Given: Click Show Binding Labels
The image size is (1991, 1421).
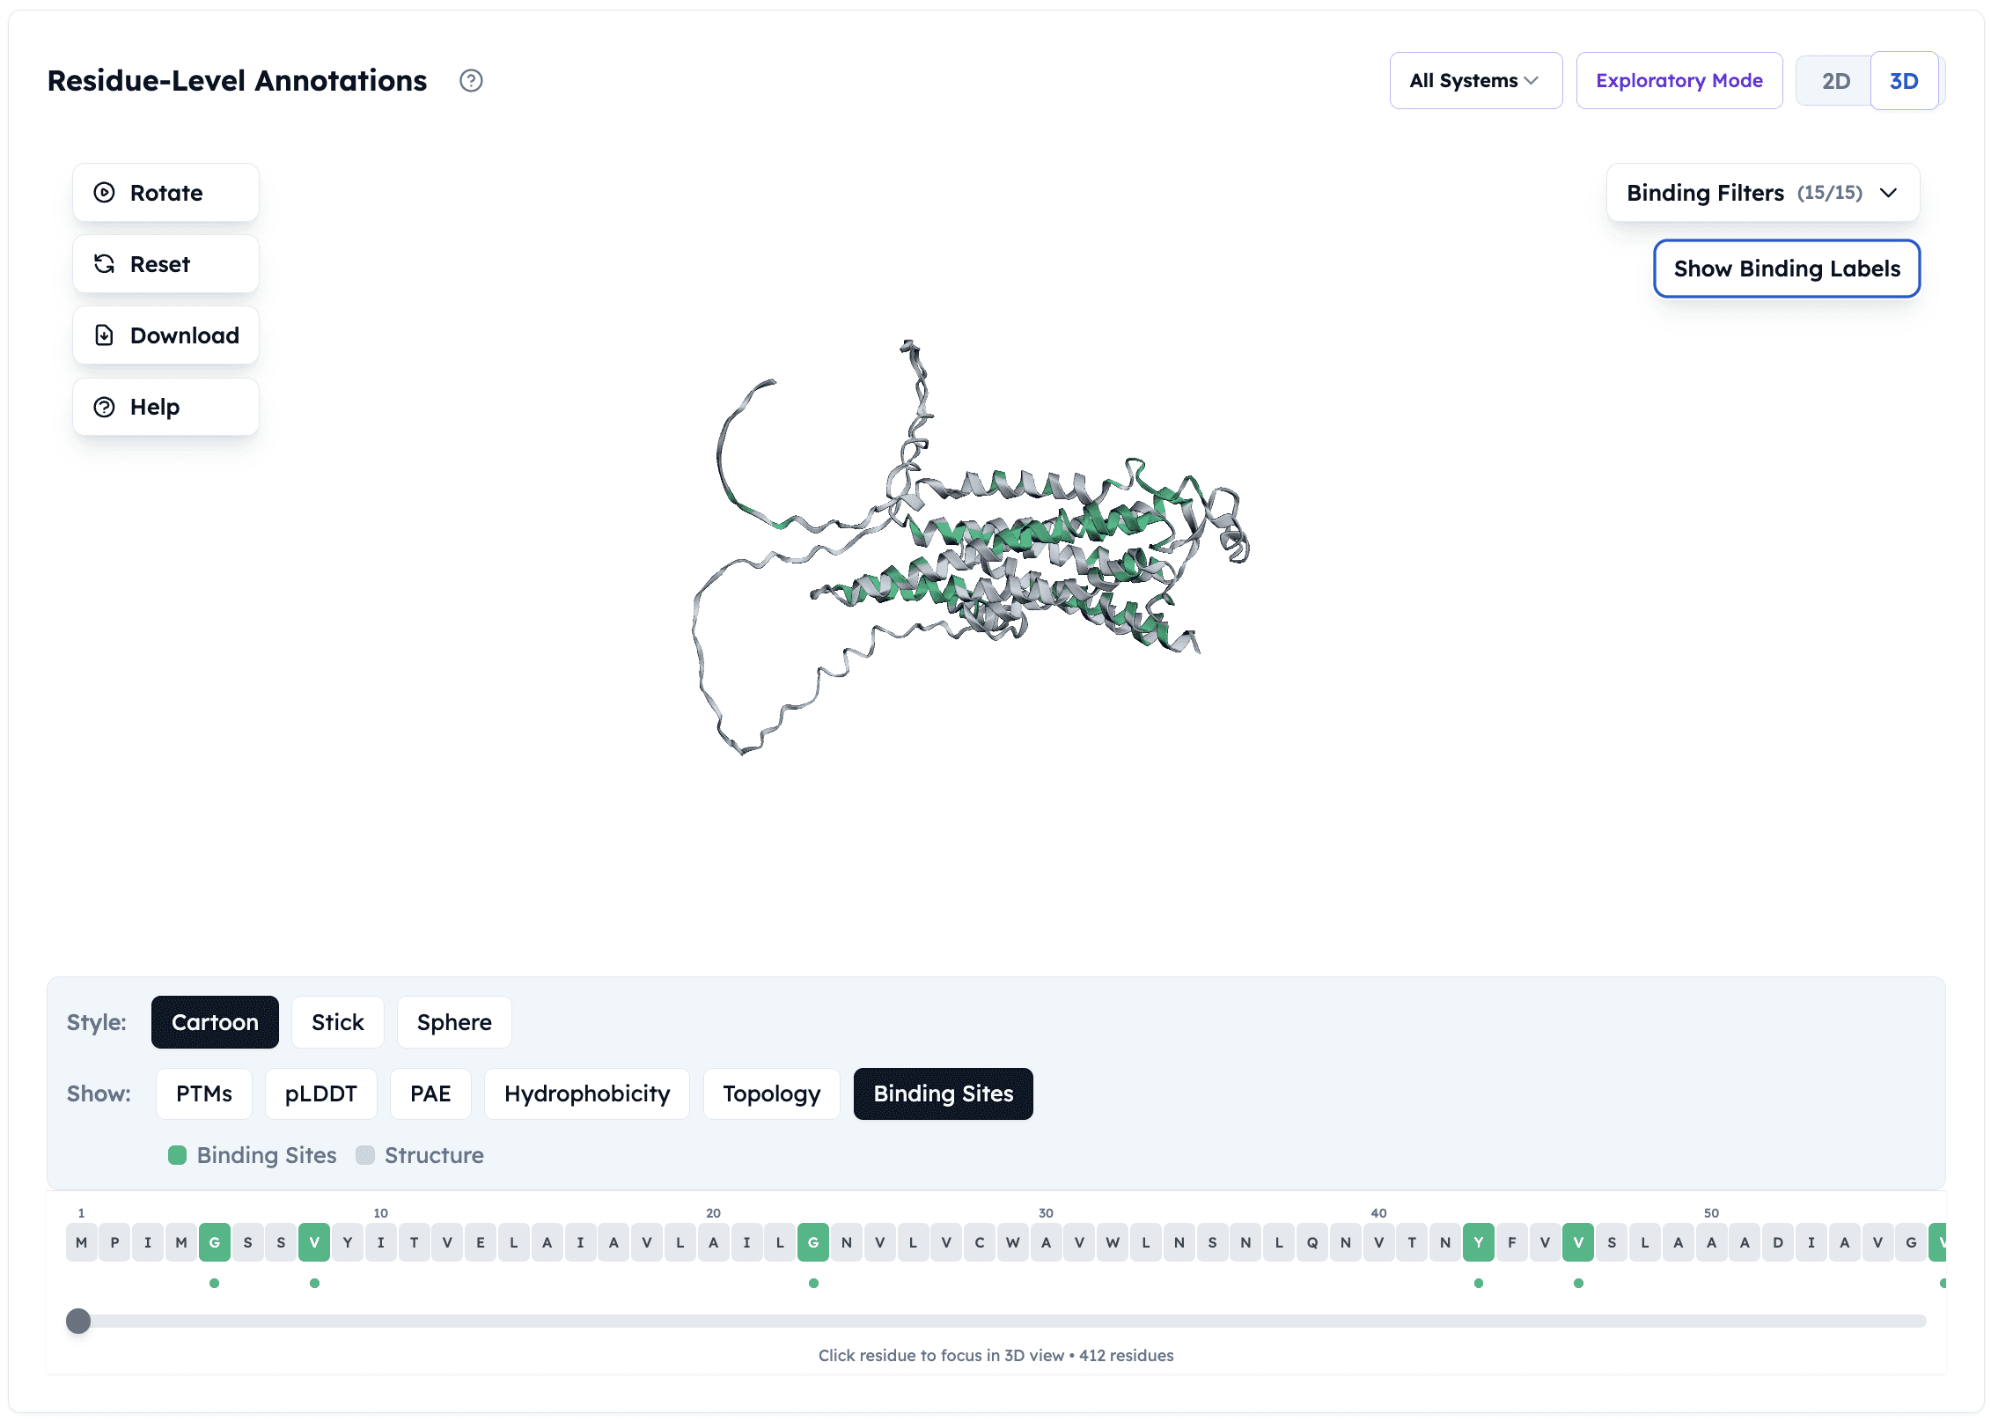Looking at the screenshot, I should [x=1786, y=269].
